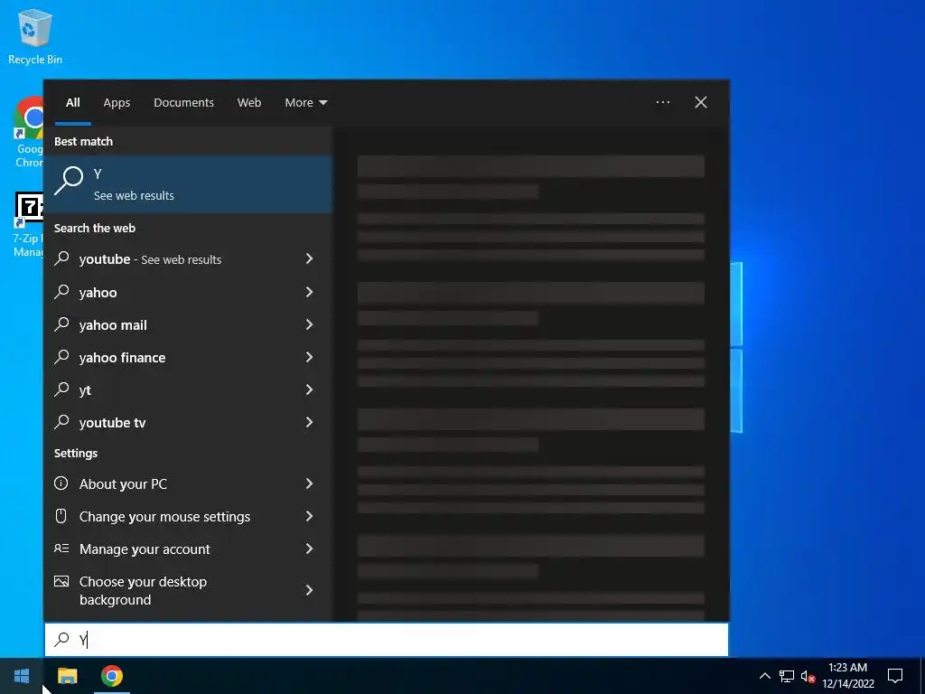The height and width of the screenshot is (694, 925).
Task: Show hidden system tray icons
Action: tap(764, 676)
